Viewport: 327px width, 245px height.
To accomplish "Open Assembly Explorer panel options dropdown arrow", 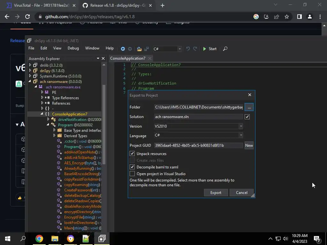I will 98,59.
